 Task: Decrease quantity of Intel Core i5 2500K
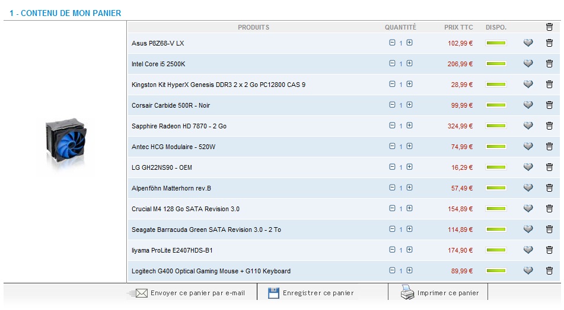(392, 63)
